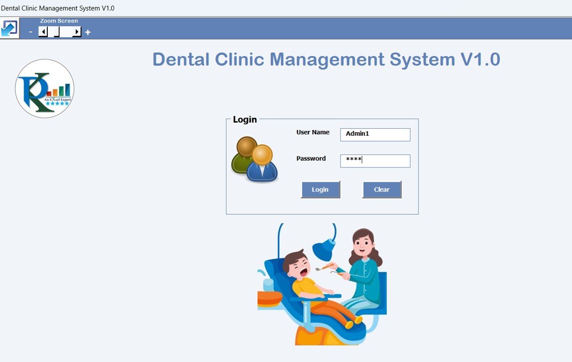Click the PK An Excel Expert logo

[x=44, y=88]
